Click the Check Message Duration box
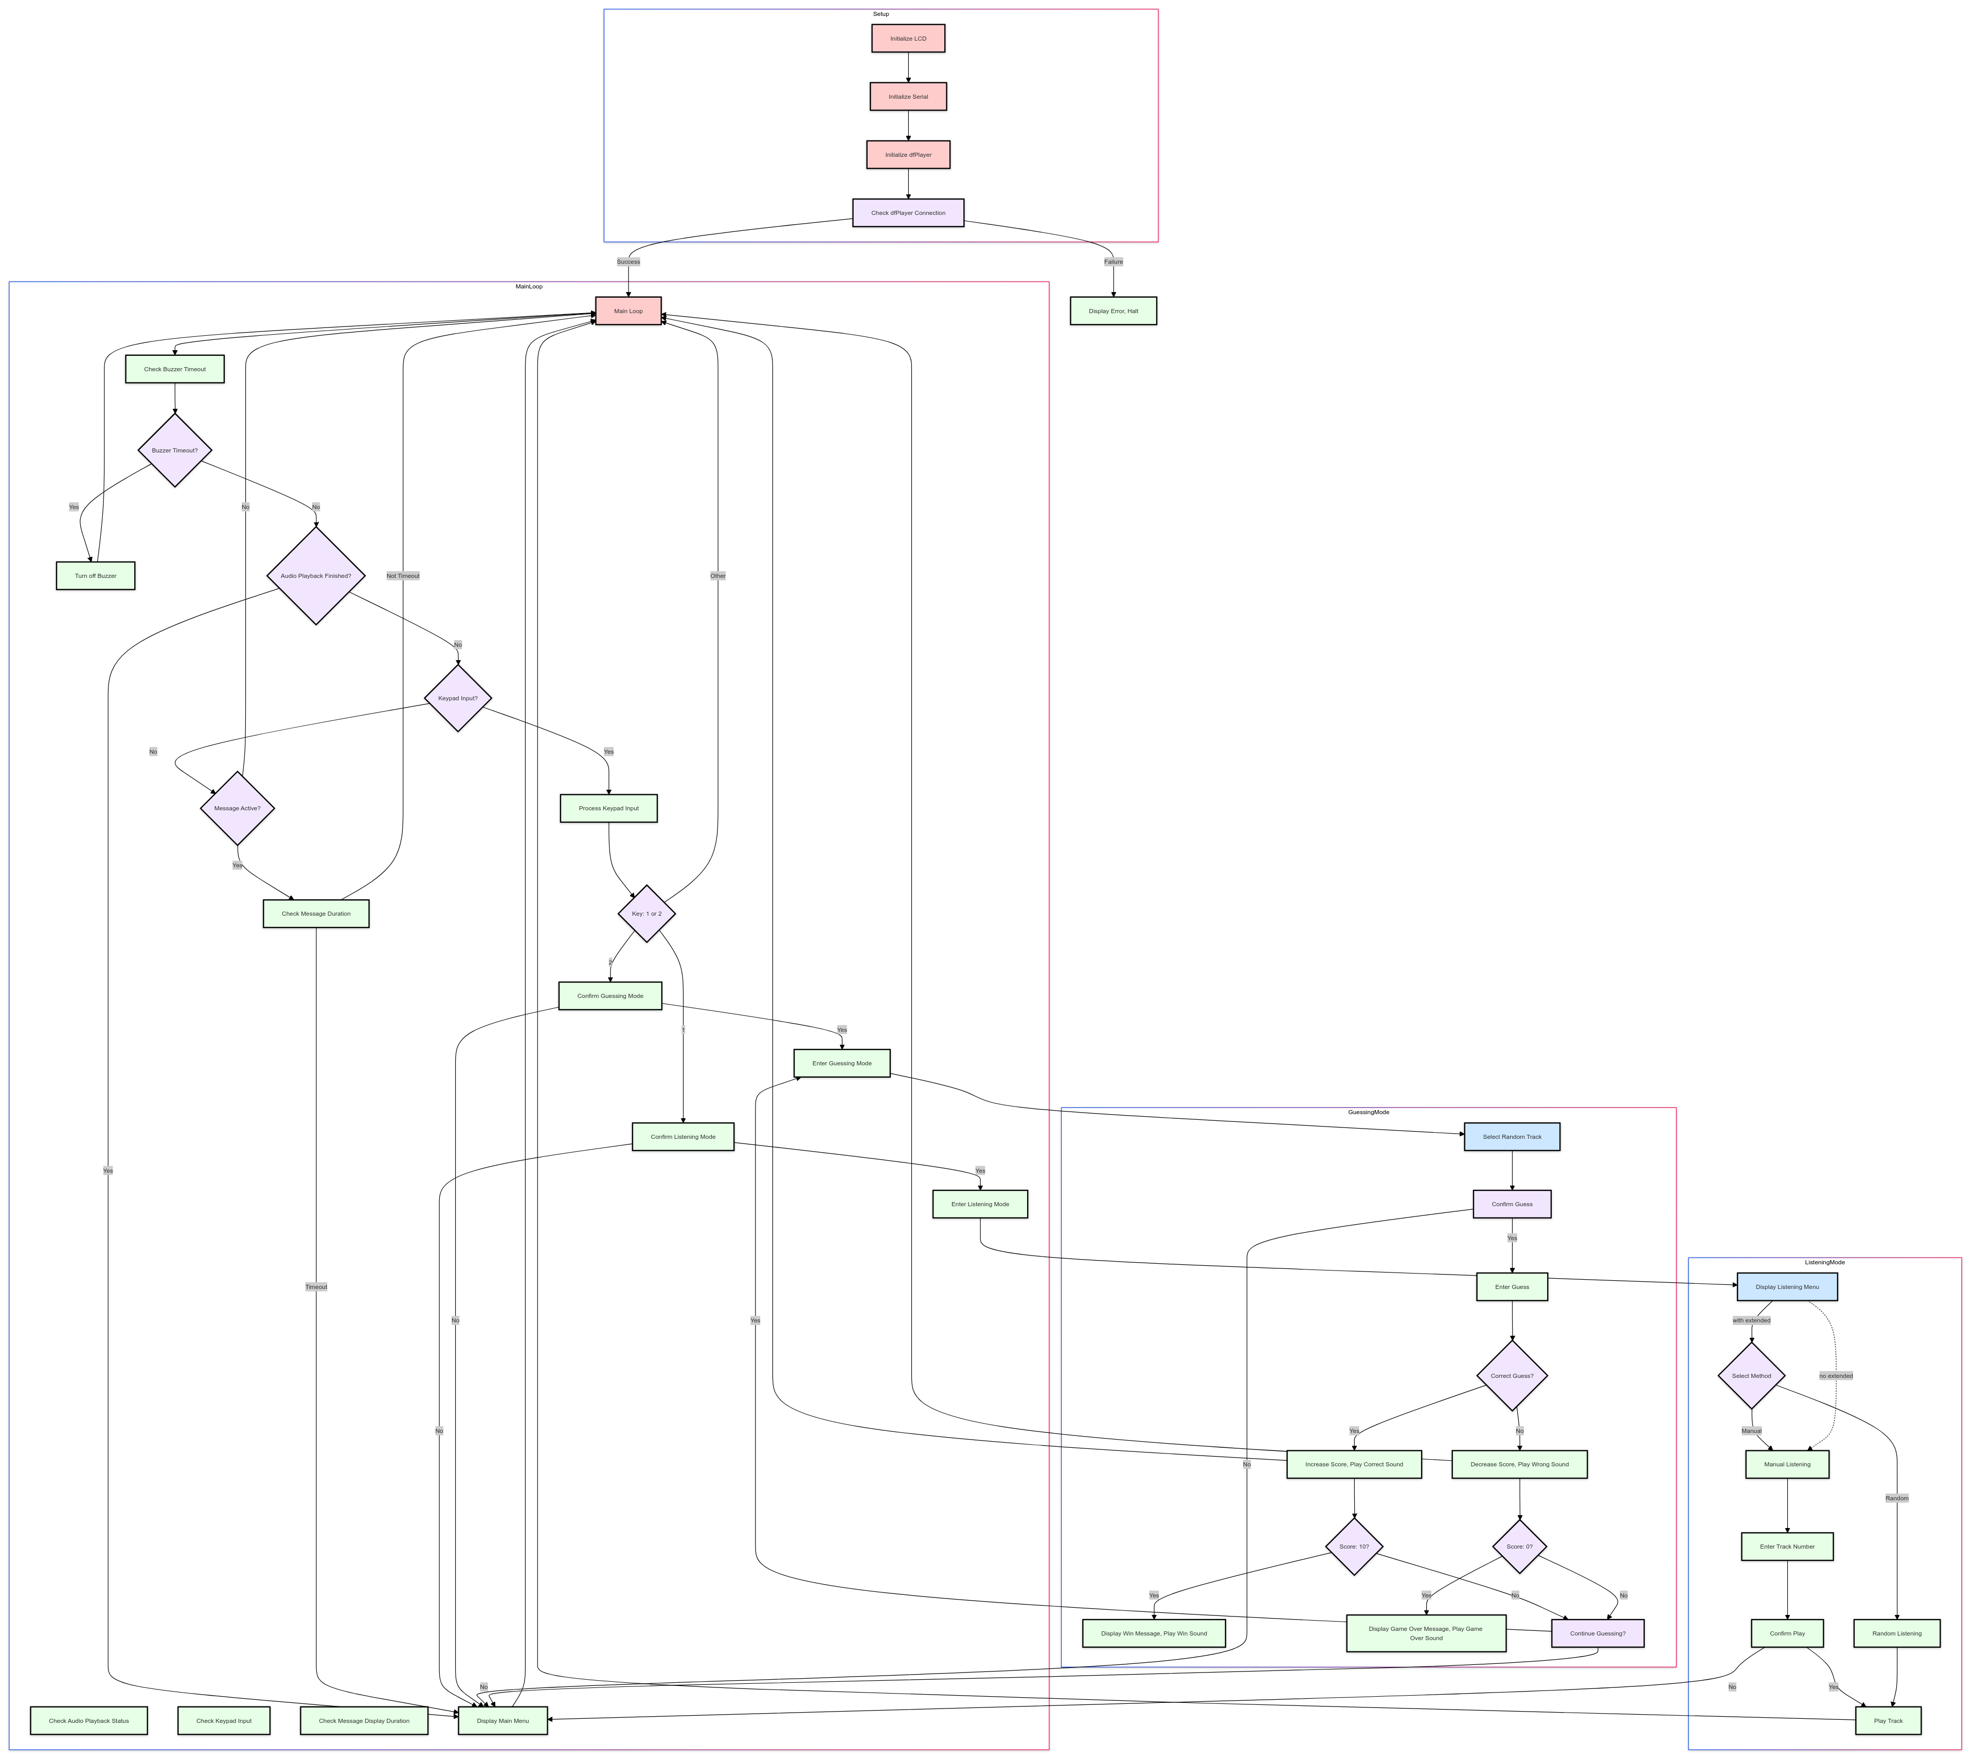 (316, 914)
